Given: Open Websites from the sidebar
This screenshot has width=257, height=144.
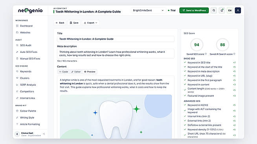Looking at the screenshot, I should click(25, 32).
